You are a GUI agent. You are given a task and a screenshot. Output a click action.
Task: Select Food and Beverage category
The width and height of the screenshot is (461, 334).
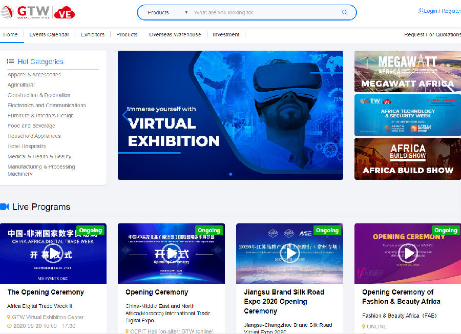31,126
